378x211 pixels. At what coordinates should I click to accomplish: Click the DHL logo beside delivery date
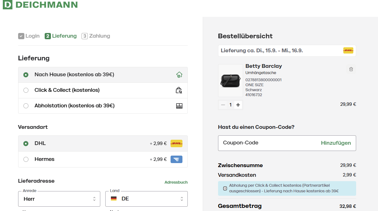pyautogui.click(x=348, y=50)
